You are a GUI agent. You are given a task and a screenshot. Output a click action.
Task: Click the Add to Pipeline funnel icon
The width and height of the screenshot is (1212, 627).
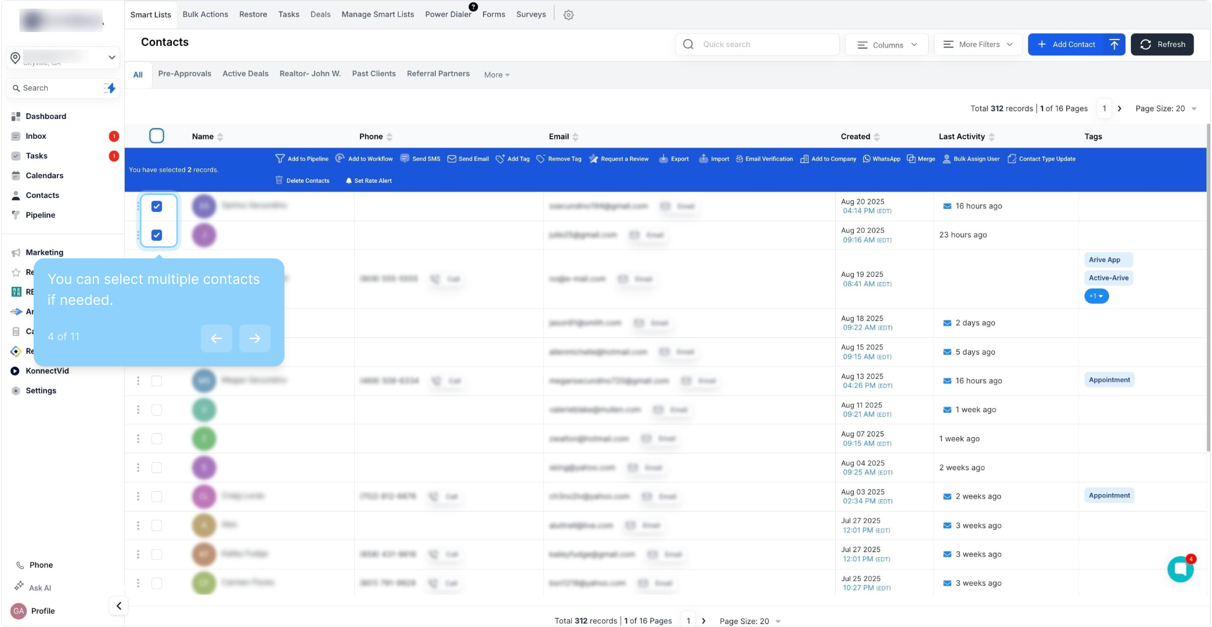[280, 158]
